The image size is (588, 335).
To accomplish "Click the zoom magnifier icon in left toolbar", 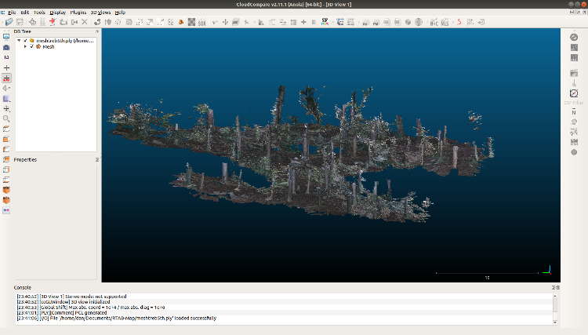I will point(6,118).
